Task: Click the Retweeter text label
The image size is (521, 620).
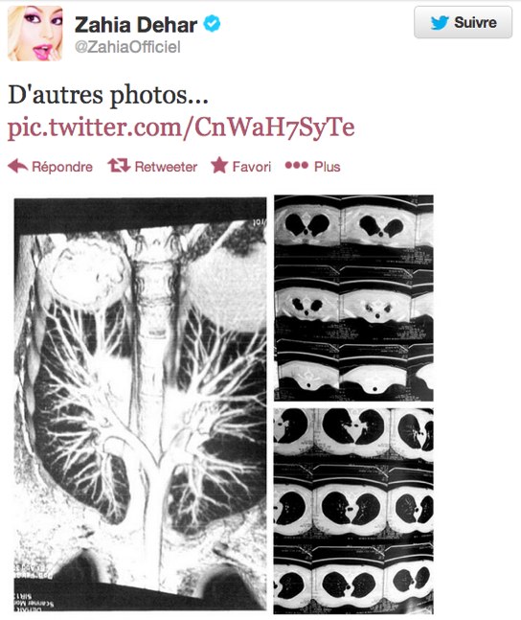Action: [166, 167]
